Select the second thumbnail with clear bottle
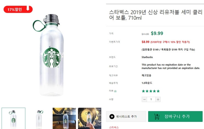Image resolution: width=204 pixels, height=129 pixels. 39,118
